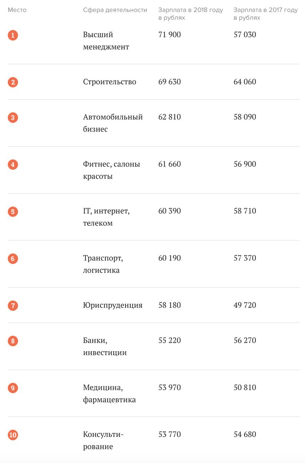Click the orange rank 1 badge

(x=13, y=35)
